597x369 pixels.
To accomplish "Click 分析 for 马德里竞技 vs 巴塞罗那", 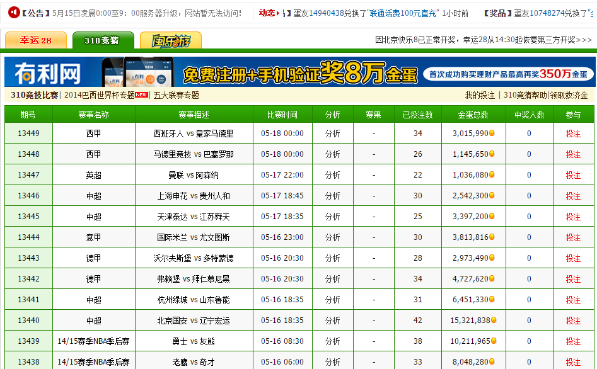I will click(x=332, y=154).
